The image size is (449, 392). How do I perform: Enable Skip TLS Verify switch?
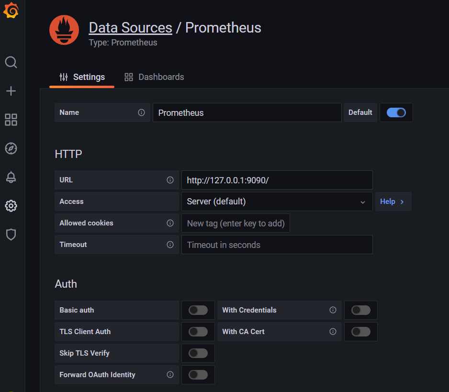pos(198,353)
